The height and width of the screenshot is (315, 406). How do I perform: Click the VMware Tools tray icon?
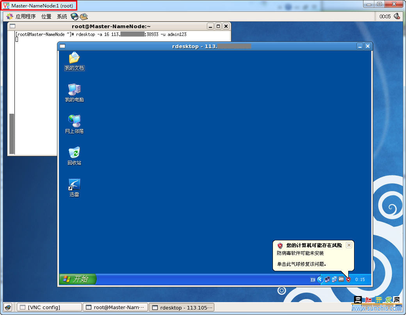[x=341, y=279]
